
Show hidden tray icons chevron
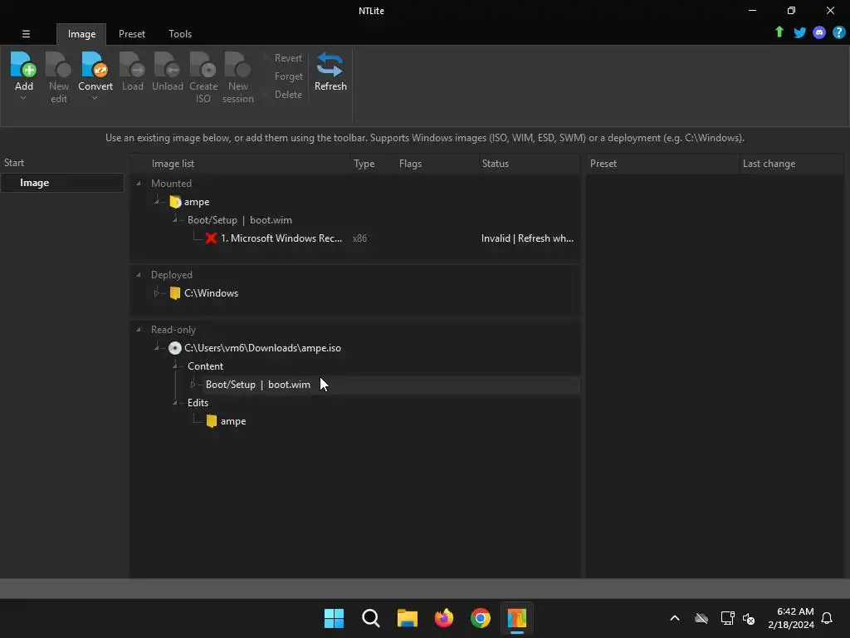(675, 618)
